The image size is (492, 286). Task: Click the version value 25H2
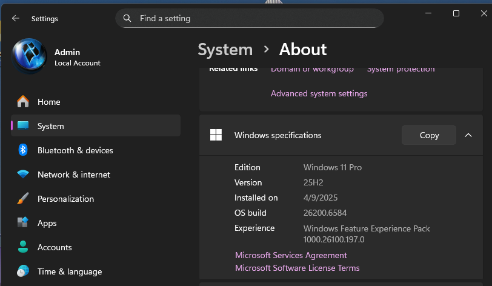click(x=313, y=182)
